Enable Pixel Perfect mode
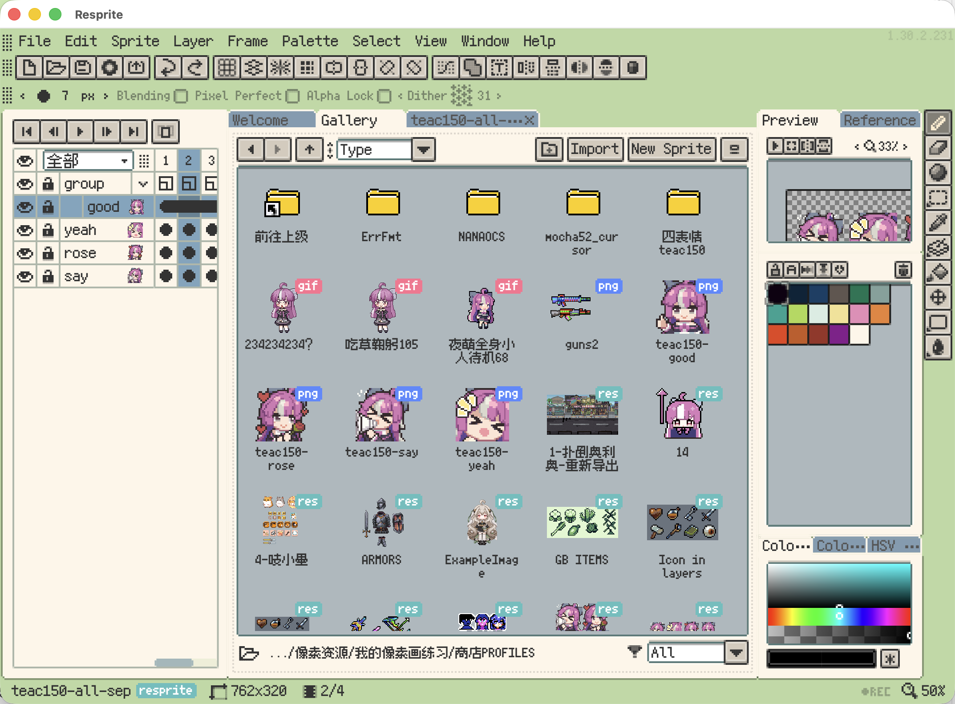This screenshot has width=955, height=704. pos(292,96)
